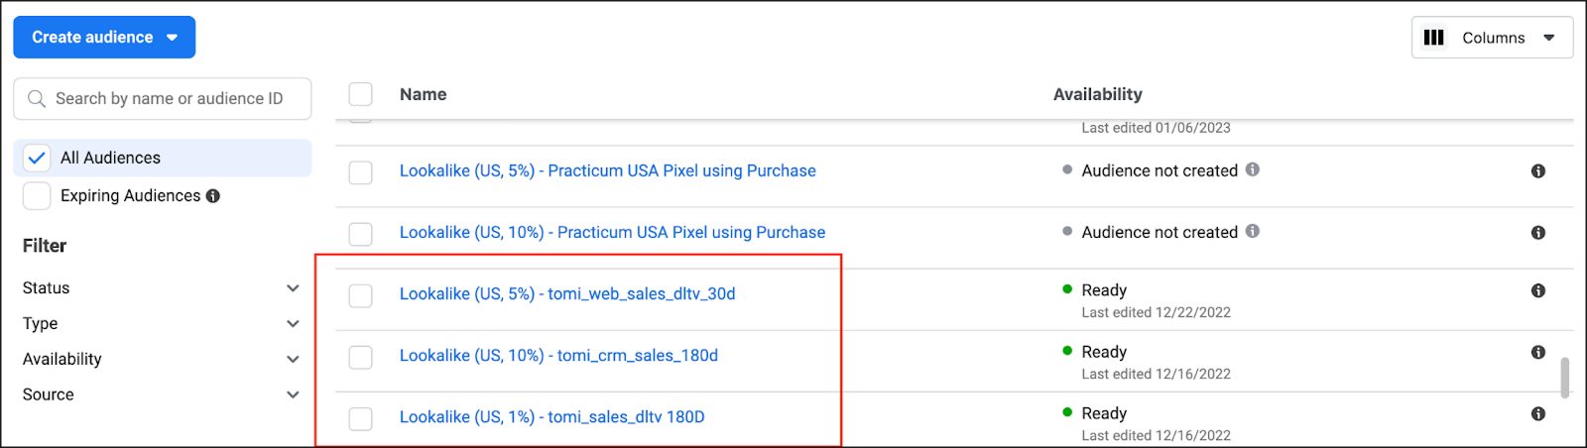Click info icon beside Expiring Audiences
This screenshot has width=1587, height=448.
(x=213, y=196)
